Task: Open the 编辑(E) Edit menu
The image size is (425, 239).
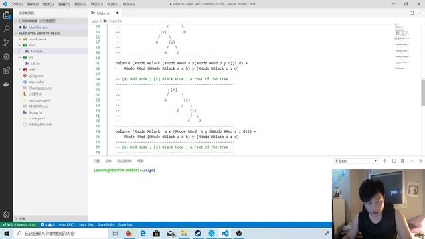Action: coord(33,4)
